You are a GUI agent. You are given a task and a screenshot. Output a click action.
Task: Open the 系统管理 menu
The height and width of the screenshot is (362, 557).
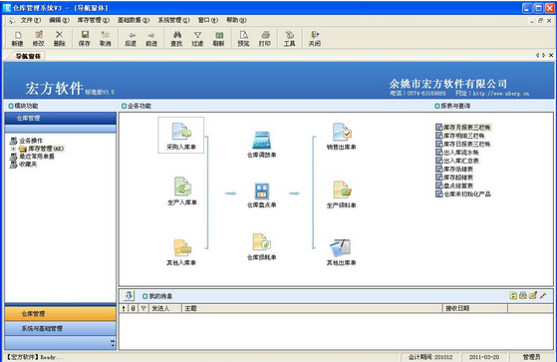(x=173, y=20)
